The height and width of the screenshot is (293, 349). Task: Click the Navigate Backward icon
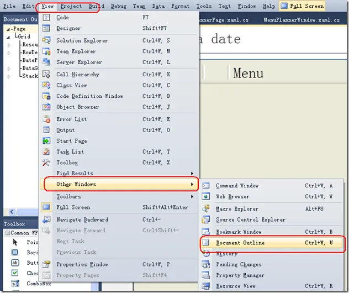click(x=46, y=219)
